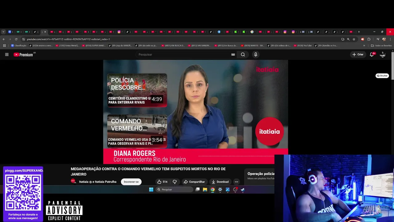Dislike the video
This screenshot has height=222, width=394.
pos(175,182)
